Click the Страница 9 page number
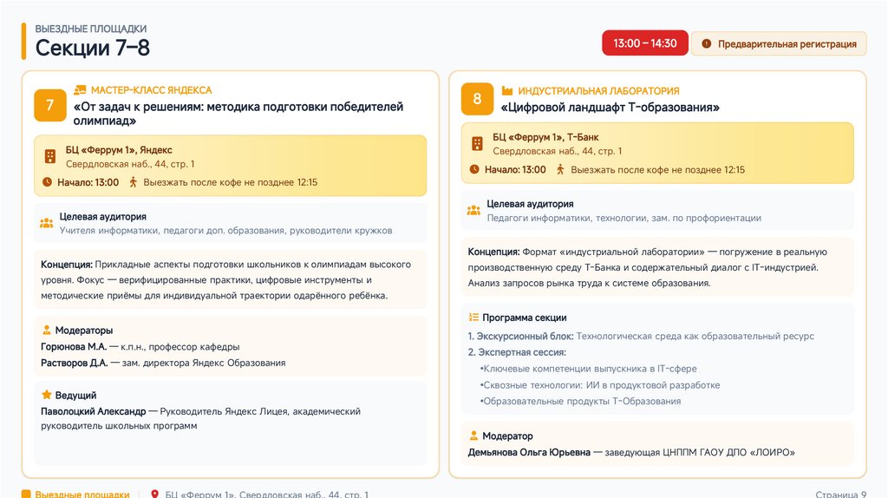The width and height of the screenshot is (888, 498). point(841,494)
